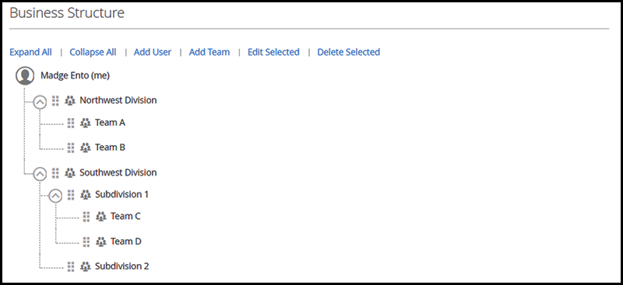Select the Team D tree item

(126, 242)
